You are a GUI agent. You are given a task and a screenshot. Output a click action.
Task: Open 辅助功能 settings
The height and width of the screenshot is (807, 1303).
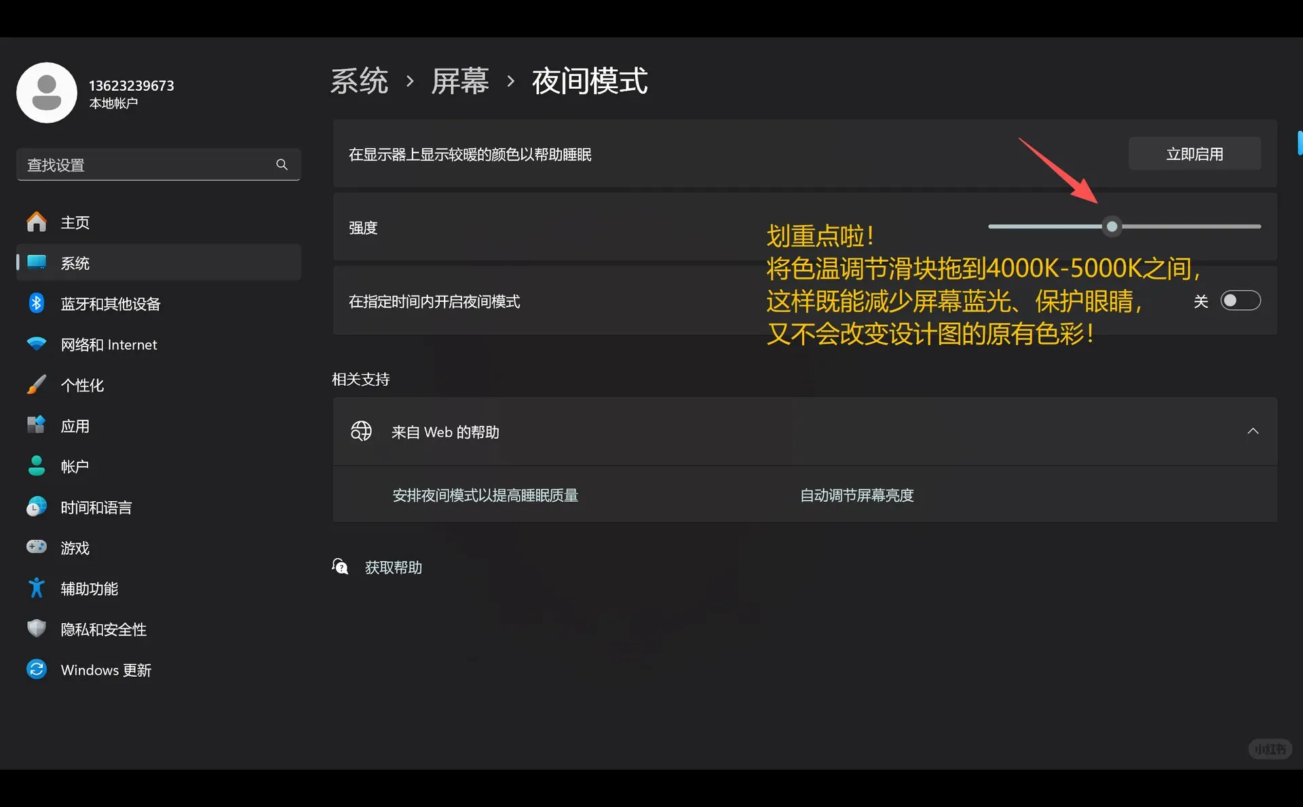(89, 588)
